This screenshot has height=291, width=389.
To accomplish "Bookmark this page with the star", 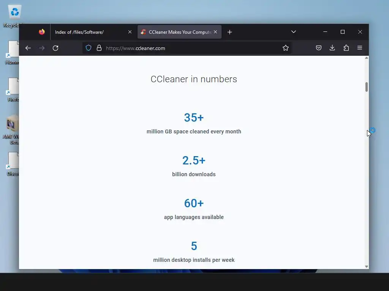I will pos(286,48).
